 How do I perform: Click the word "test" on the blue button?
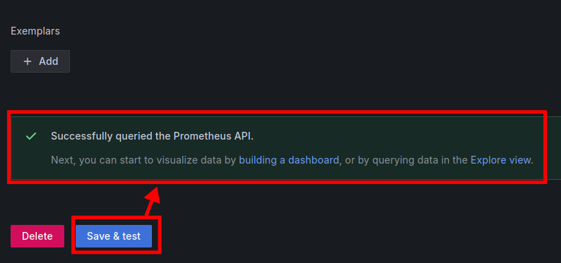point(131,236)
